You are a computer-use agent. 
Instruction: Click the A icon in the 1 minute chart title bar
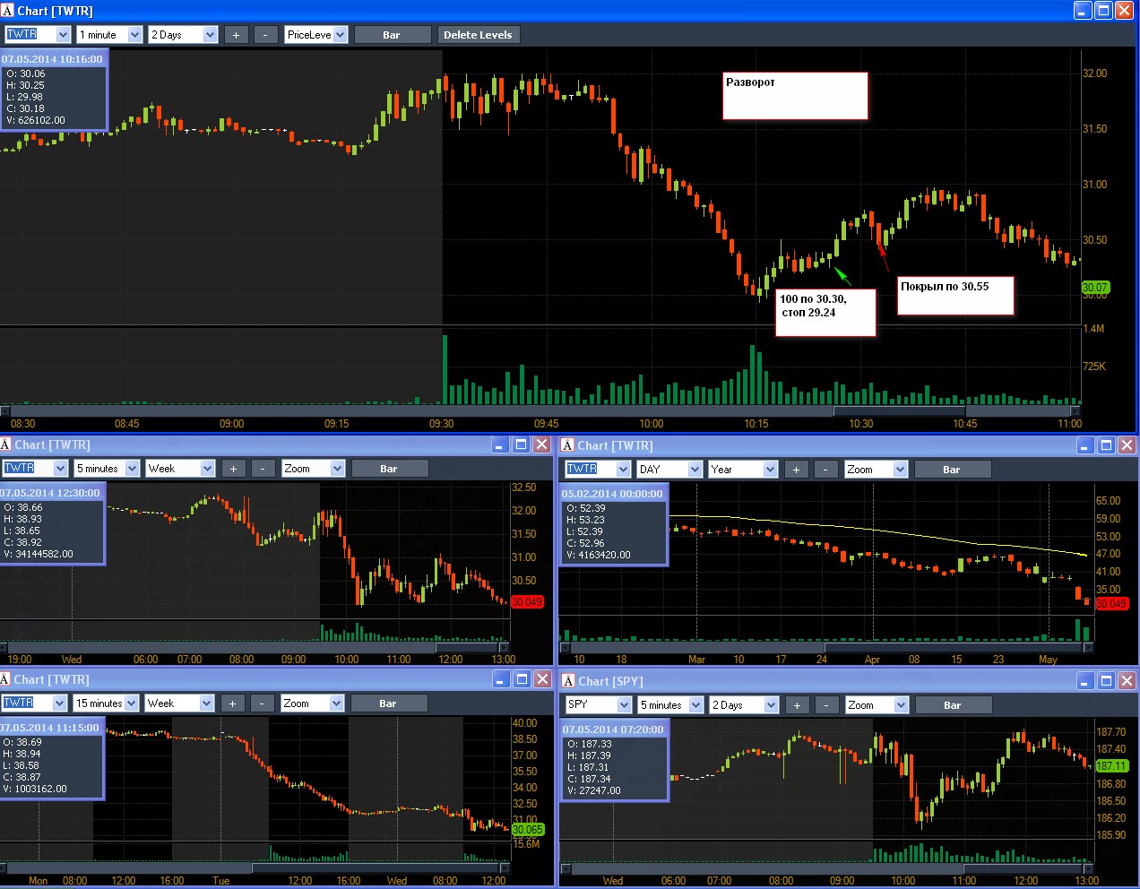point(7,11)
